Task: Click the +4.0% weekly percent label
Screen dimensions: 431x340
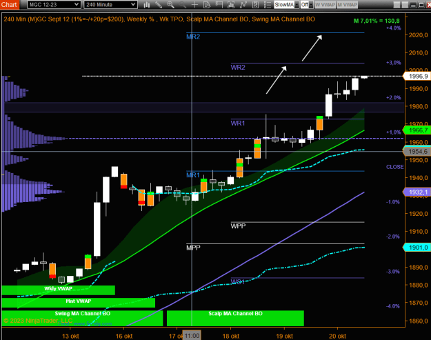Action: [x=393, y=28]
